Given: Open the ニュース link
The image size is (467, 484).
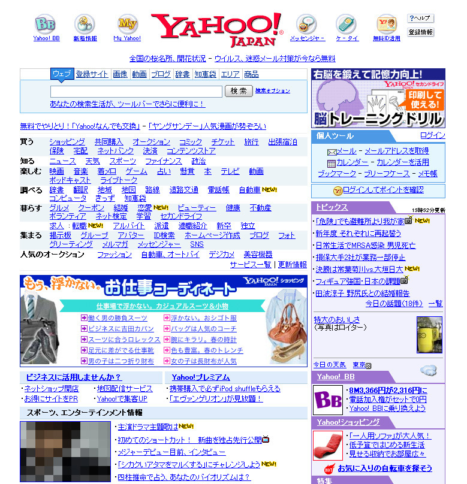Looking at the screenshot, I should pos(63,162).
